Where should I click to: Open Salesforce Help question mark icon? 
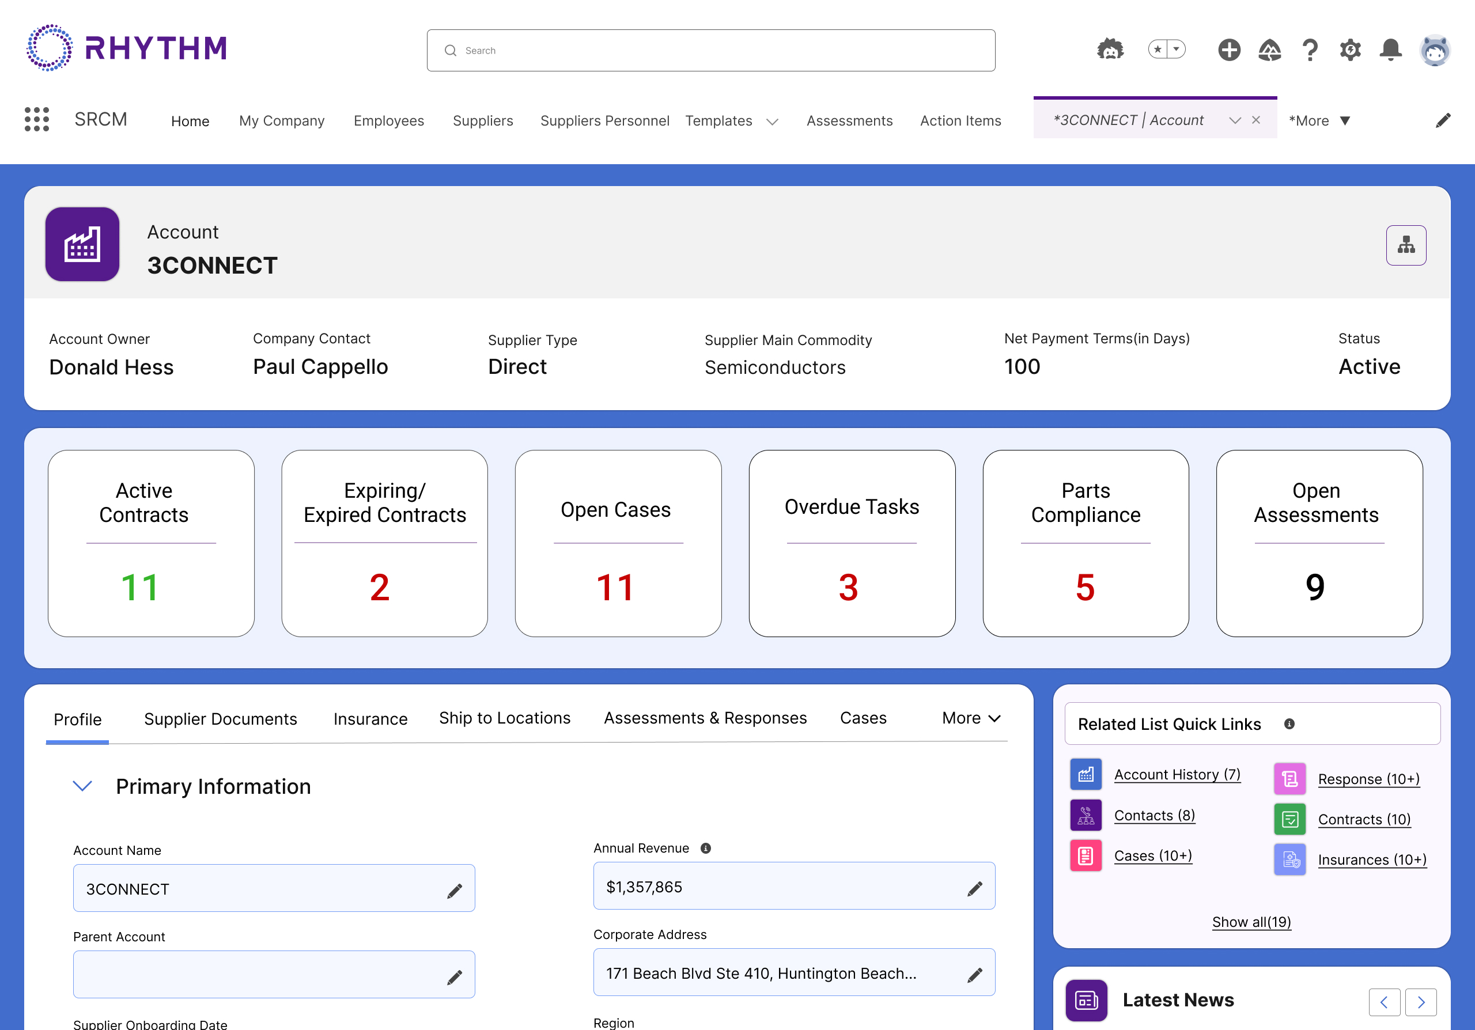1310,50
